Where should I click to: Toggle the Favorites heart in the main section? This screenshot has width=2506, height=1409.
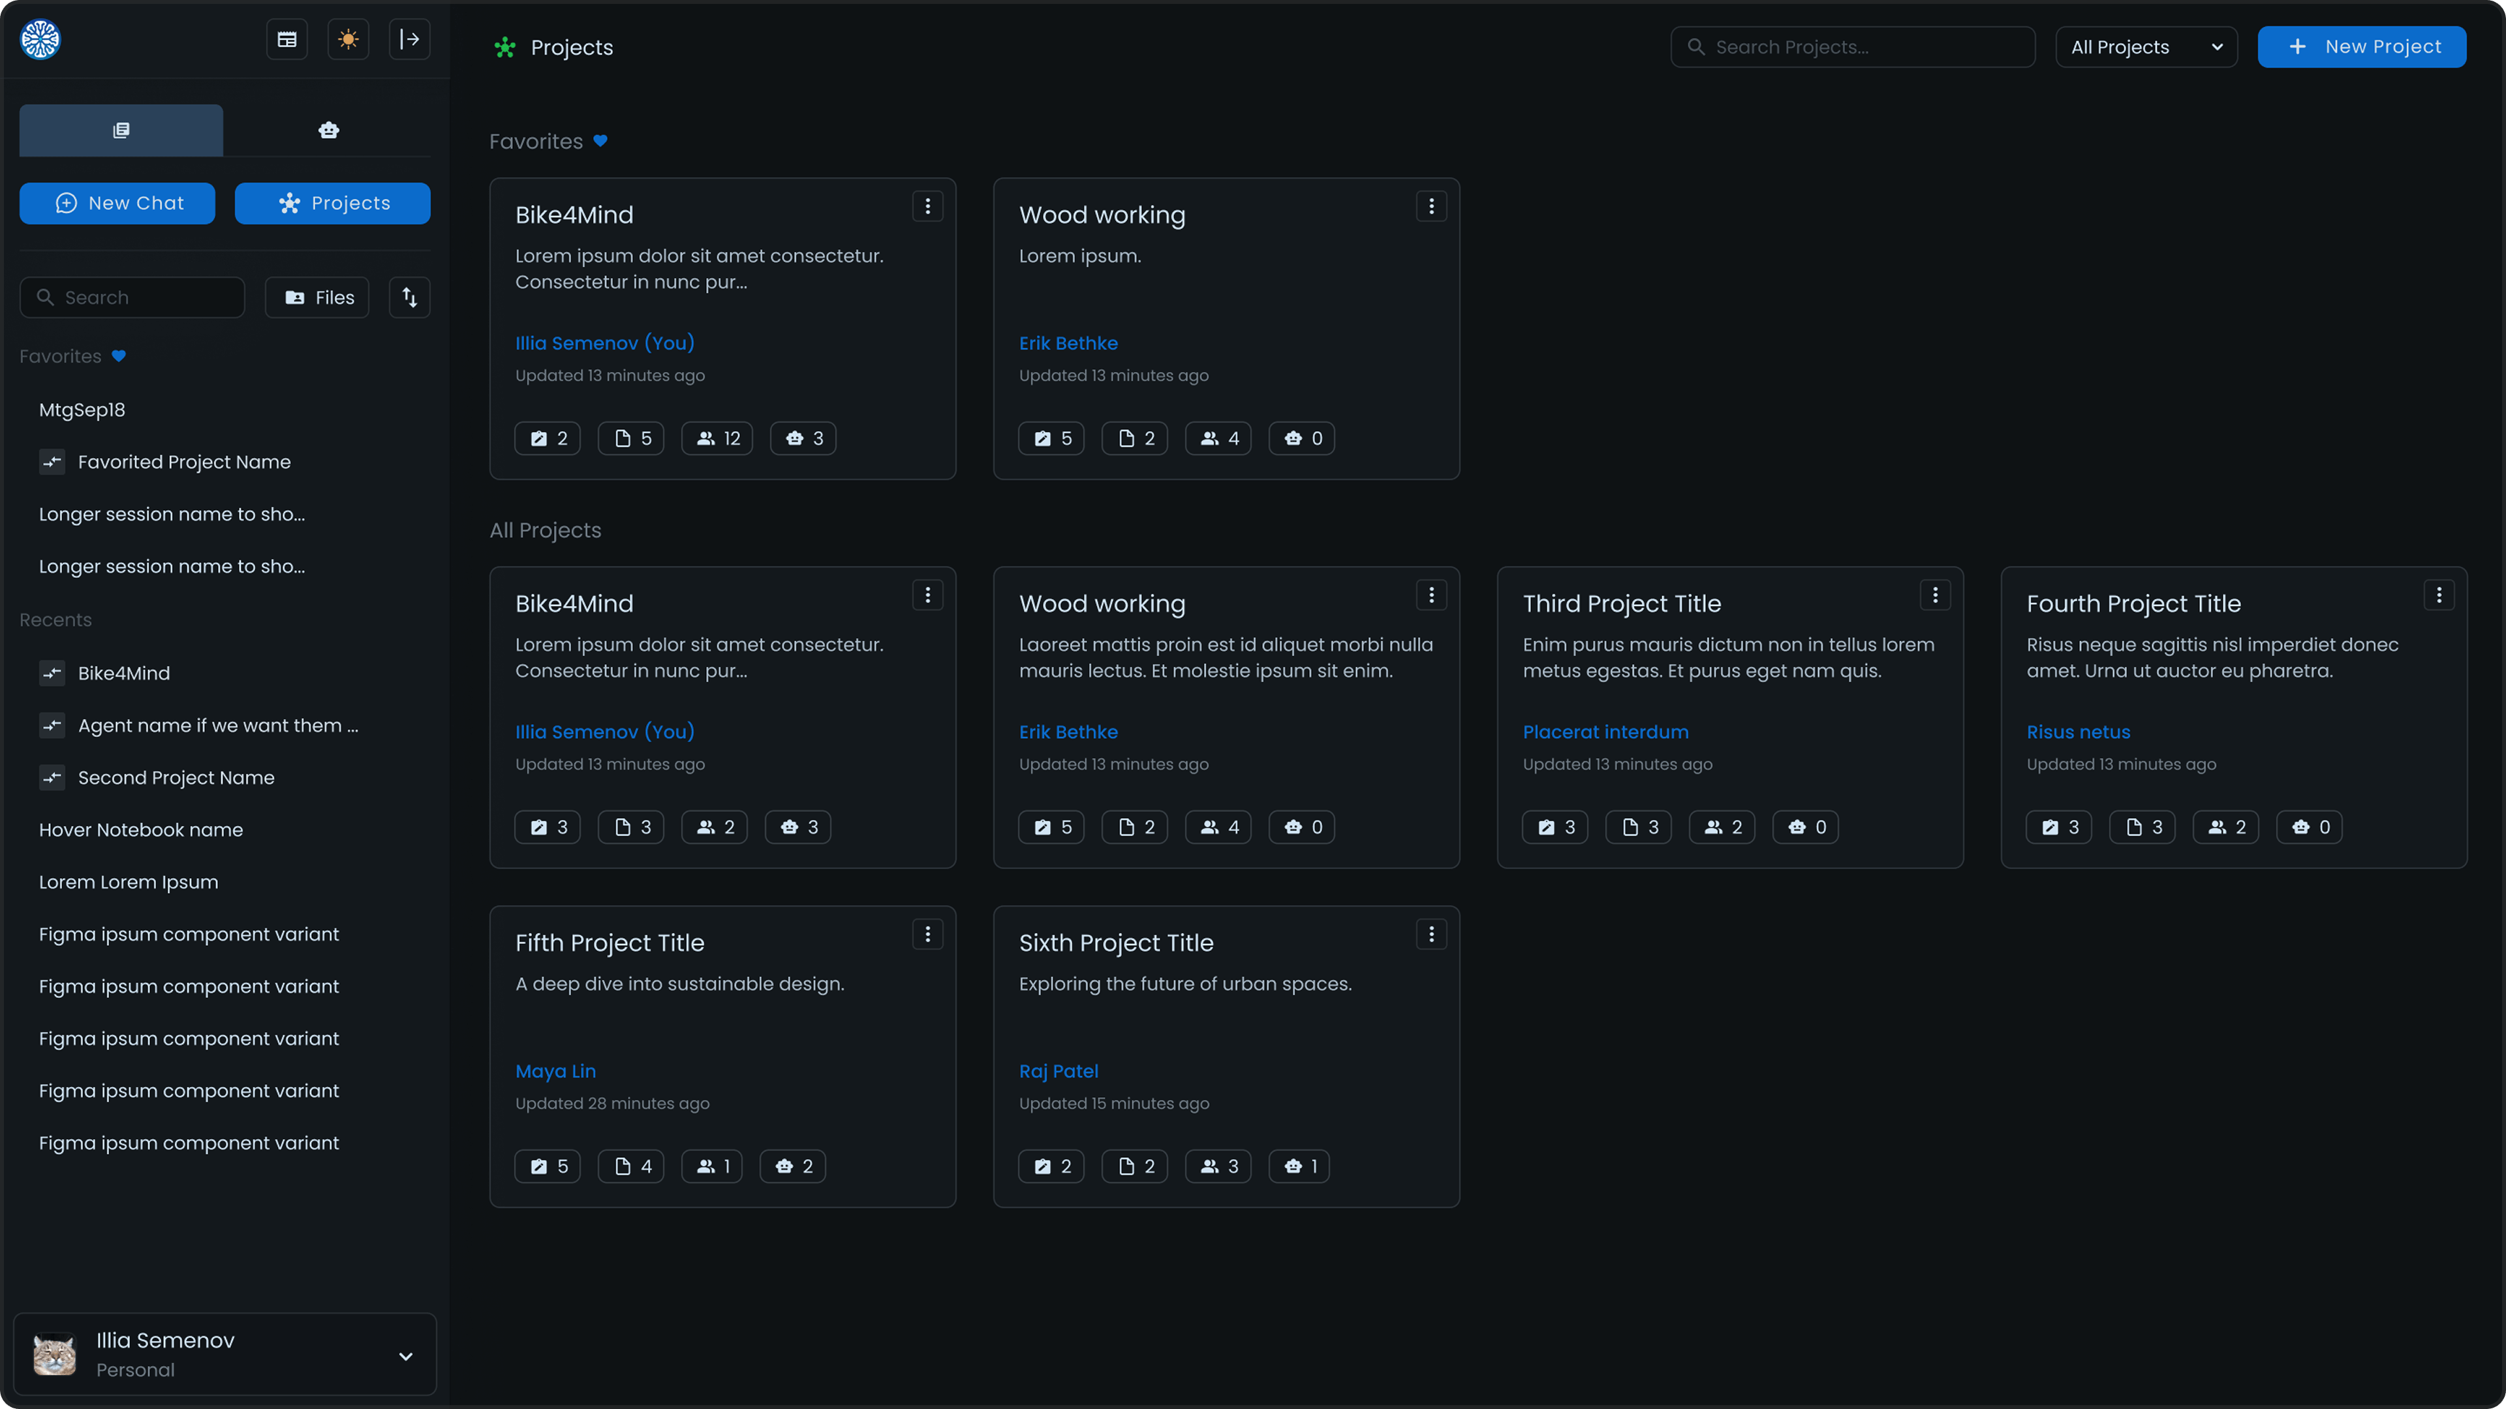click(x=600, y=141)
